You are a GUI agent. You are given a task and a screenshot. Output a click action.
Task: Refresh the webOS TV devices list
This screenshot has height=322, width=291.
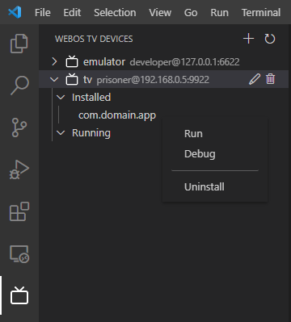point(270,39)
